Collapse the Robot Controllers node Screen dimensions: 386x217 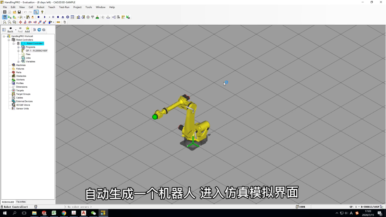pyautogui.click(x=9, y=40)
